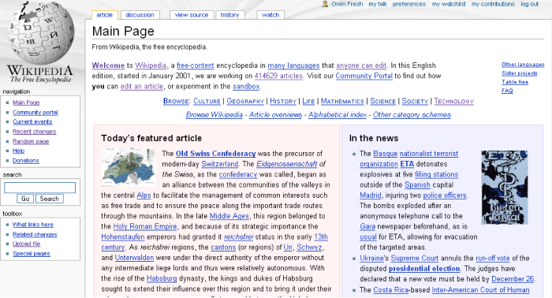Viewport: 552px width, 298px height.
Task: Open Sister projects link
Action: coord(519,73)
